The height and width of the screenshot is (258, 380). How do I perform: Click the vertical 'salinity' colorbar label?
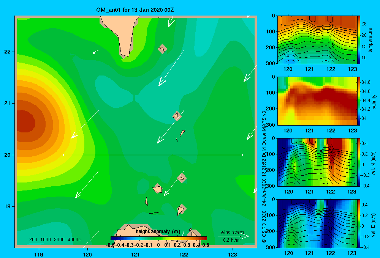374,102
